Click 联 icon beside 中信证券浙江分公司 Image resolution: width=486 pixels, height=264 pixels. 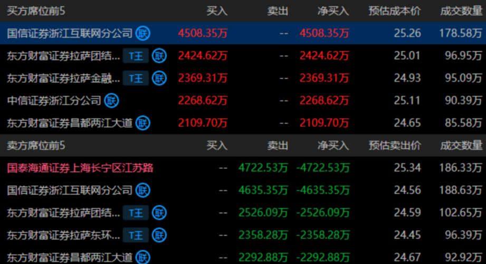[x=111, y=100]
